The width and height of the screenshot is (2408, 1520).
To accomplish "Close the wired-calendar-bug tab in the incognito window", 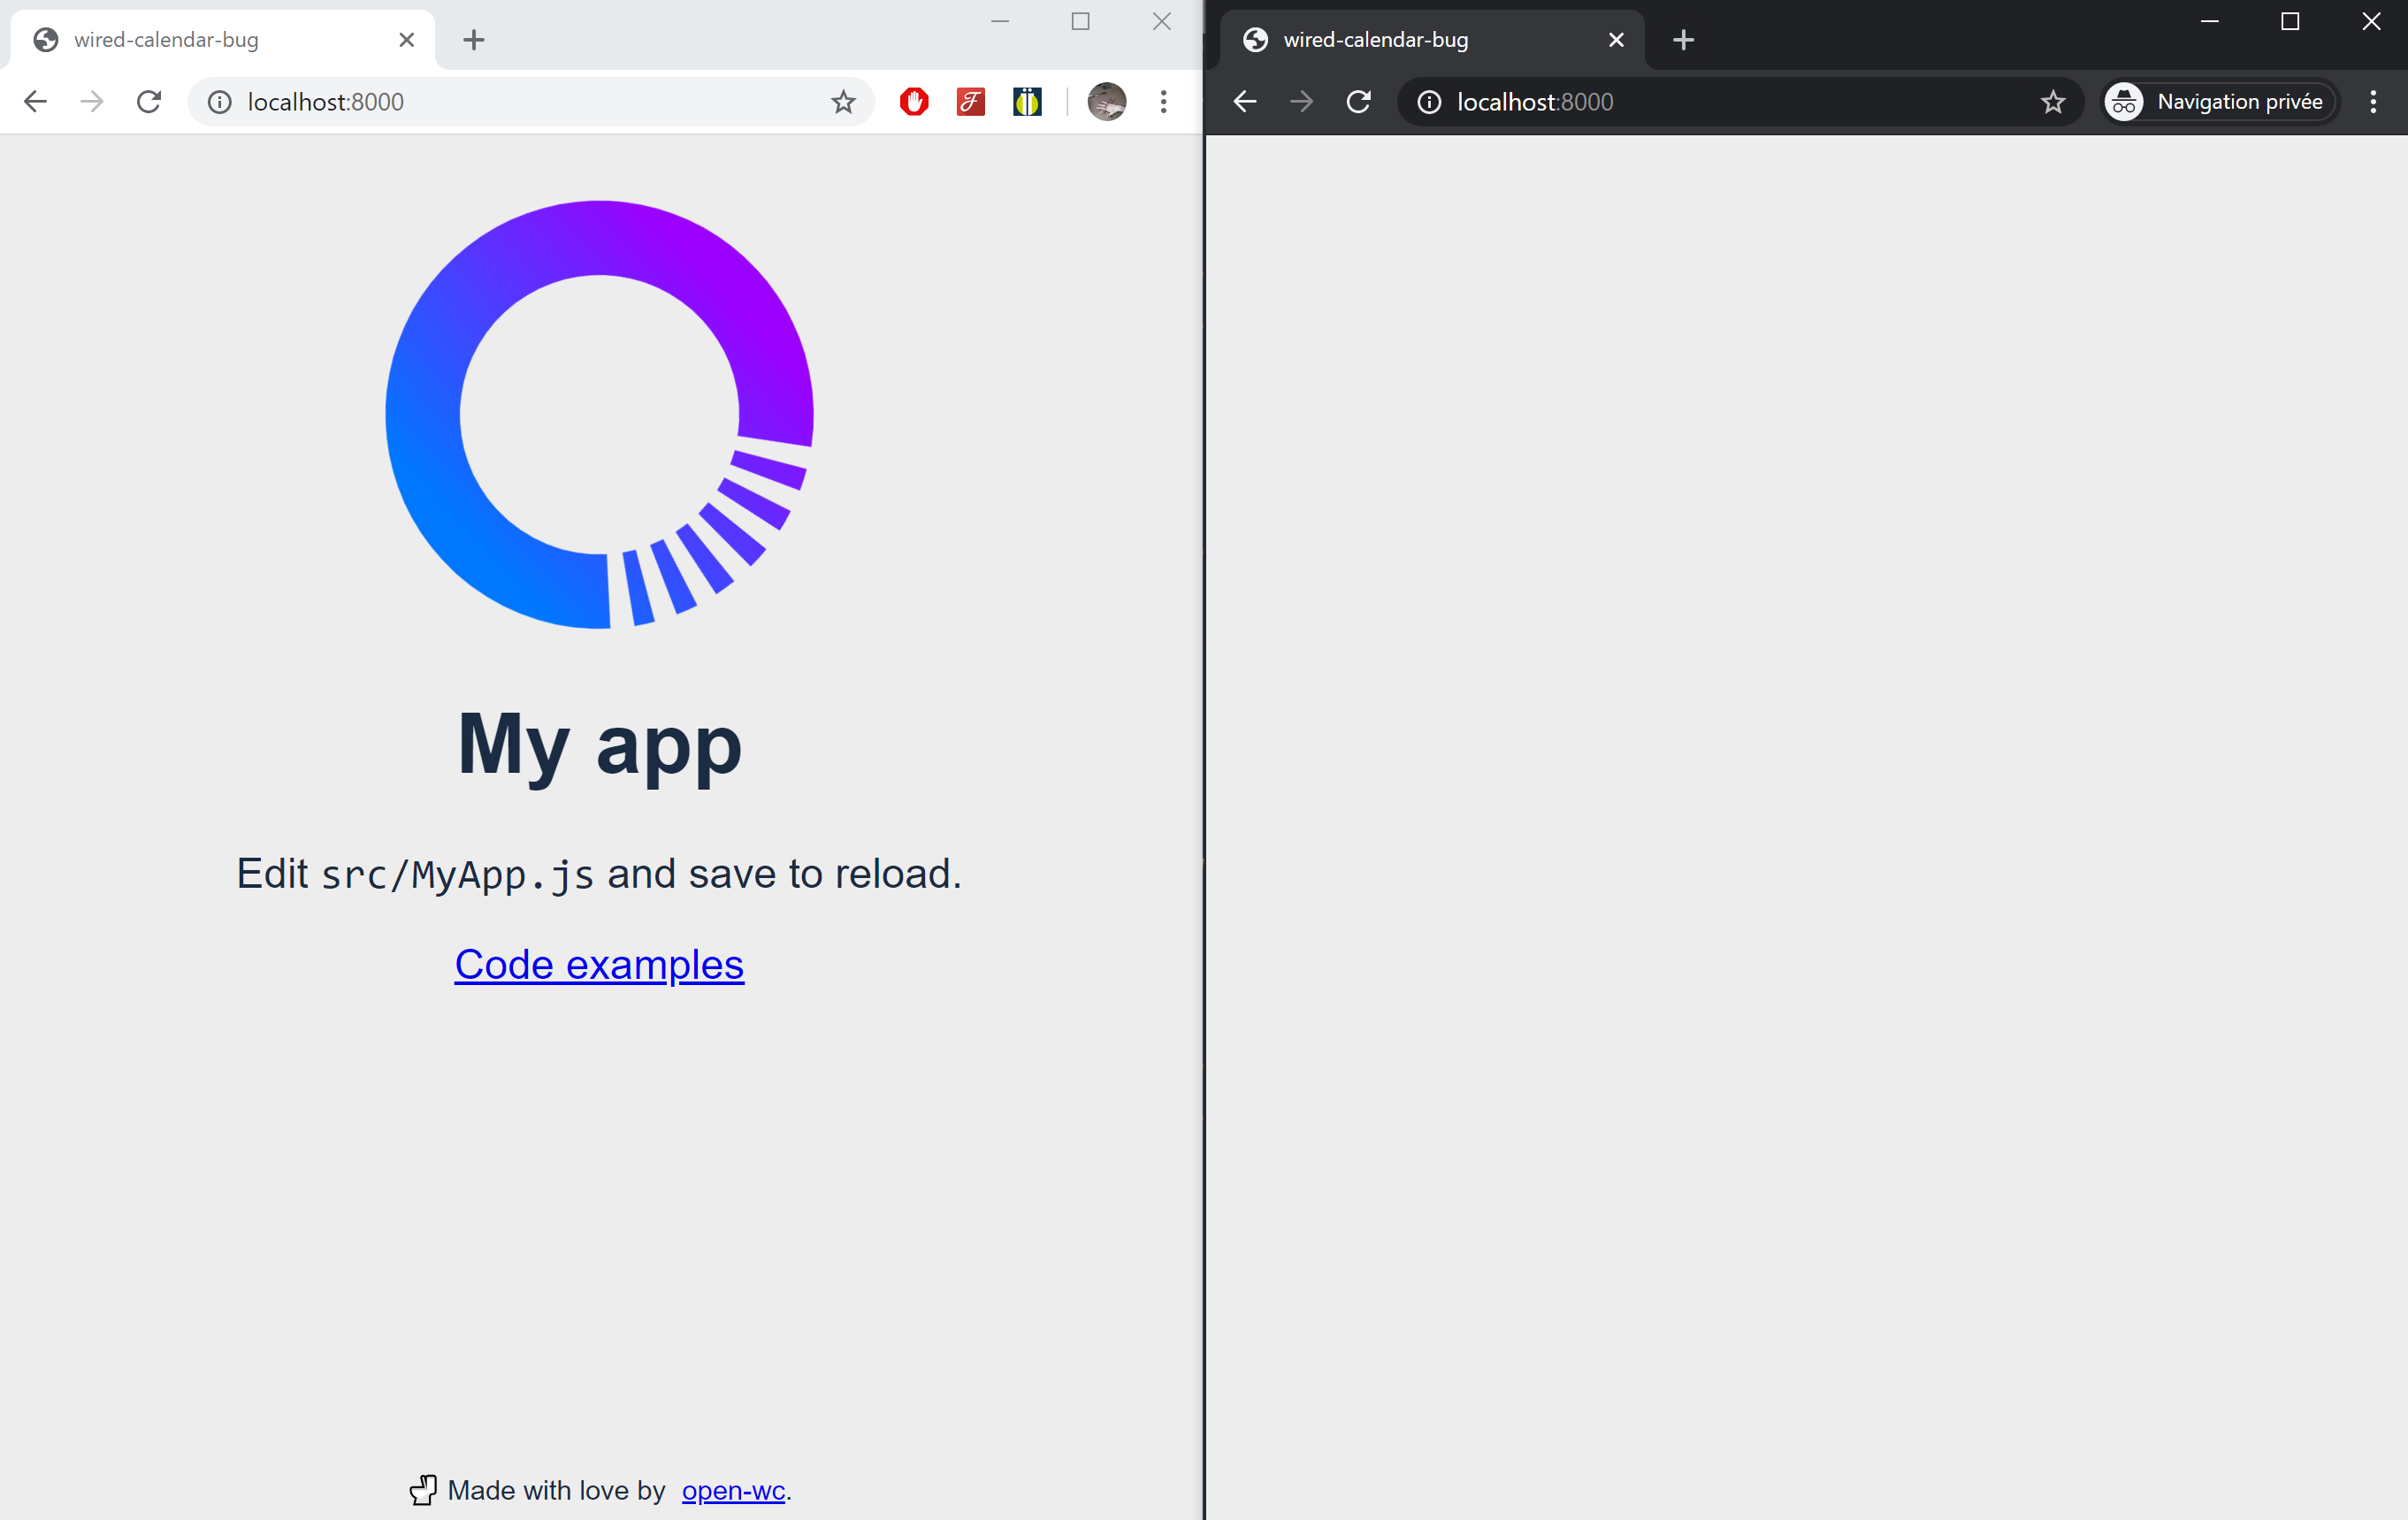I will [1616, 40].
